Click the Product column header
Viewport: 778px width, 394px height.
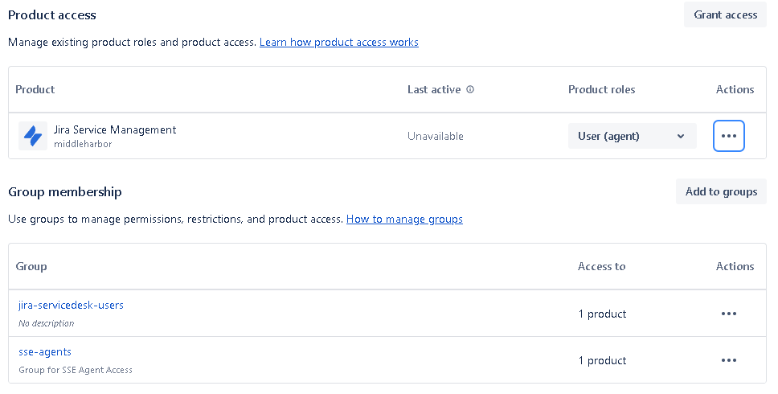pyautogui.click(x=35, y=90)
